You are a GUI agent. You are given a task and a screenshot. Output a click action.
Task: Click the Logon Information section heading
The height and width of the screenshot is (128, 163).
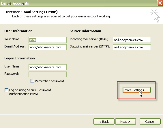pos(20,58)
